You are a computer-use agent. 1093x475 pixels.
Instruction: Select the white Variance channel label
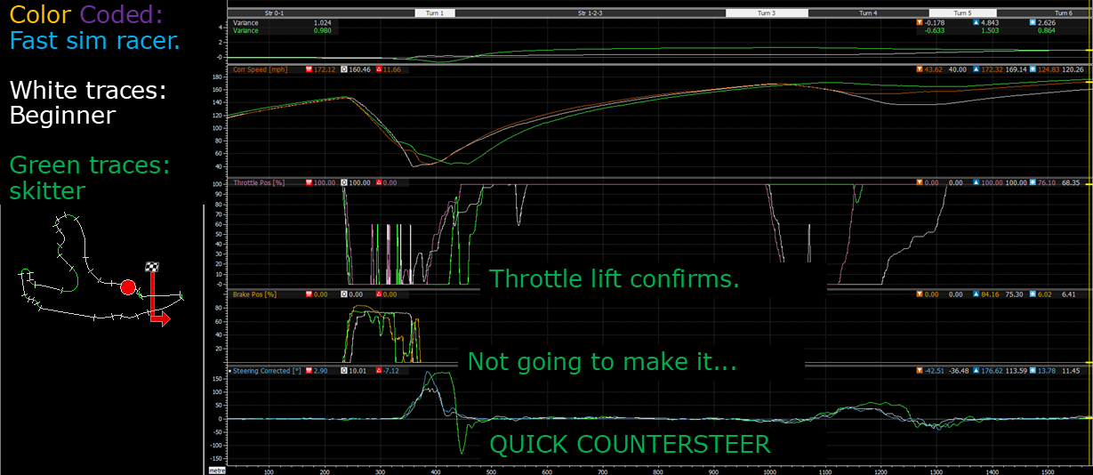[245, 22]
